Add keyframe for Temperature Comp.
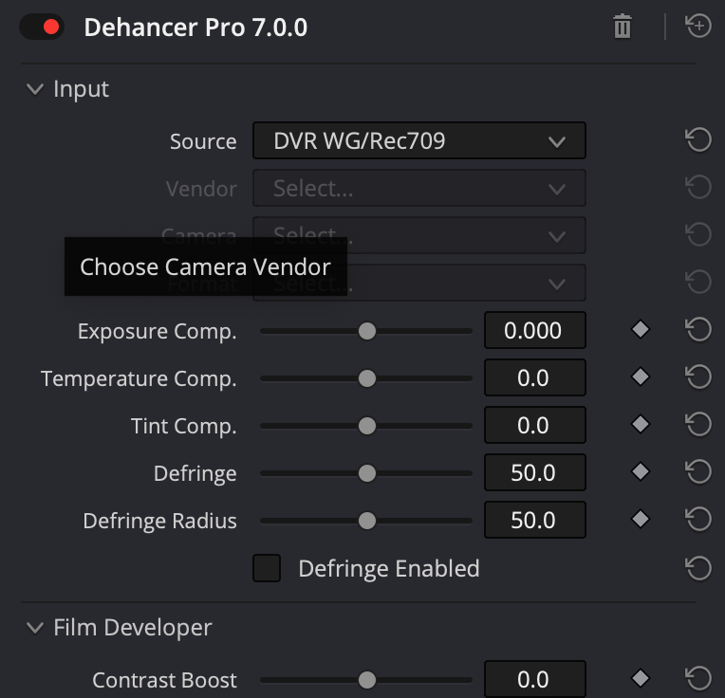The image size is (725, 698). 641,377
